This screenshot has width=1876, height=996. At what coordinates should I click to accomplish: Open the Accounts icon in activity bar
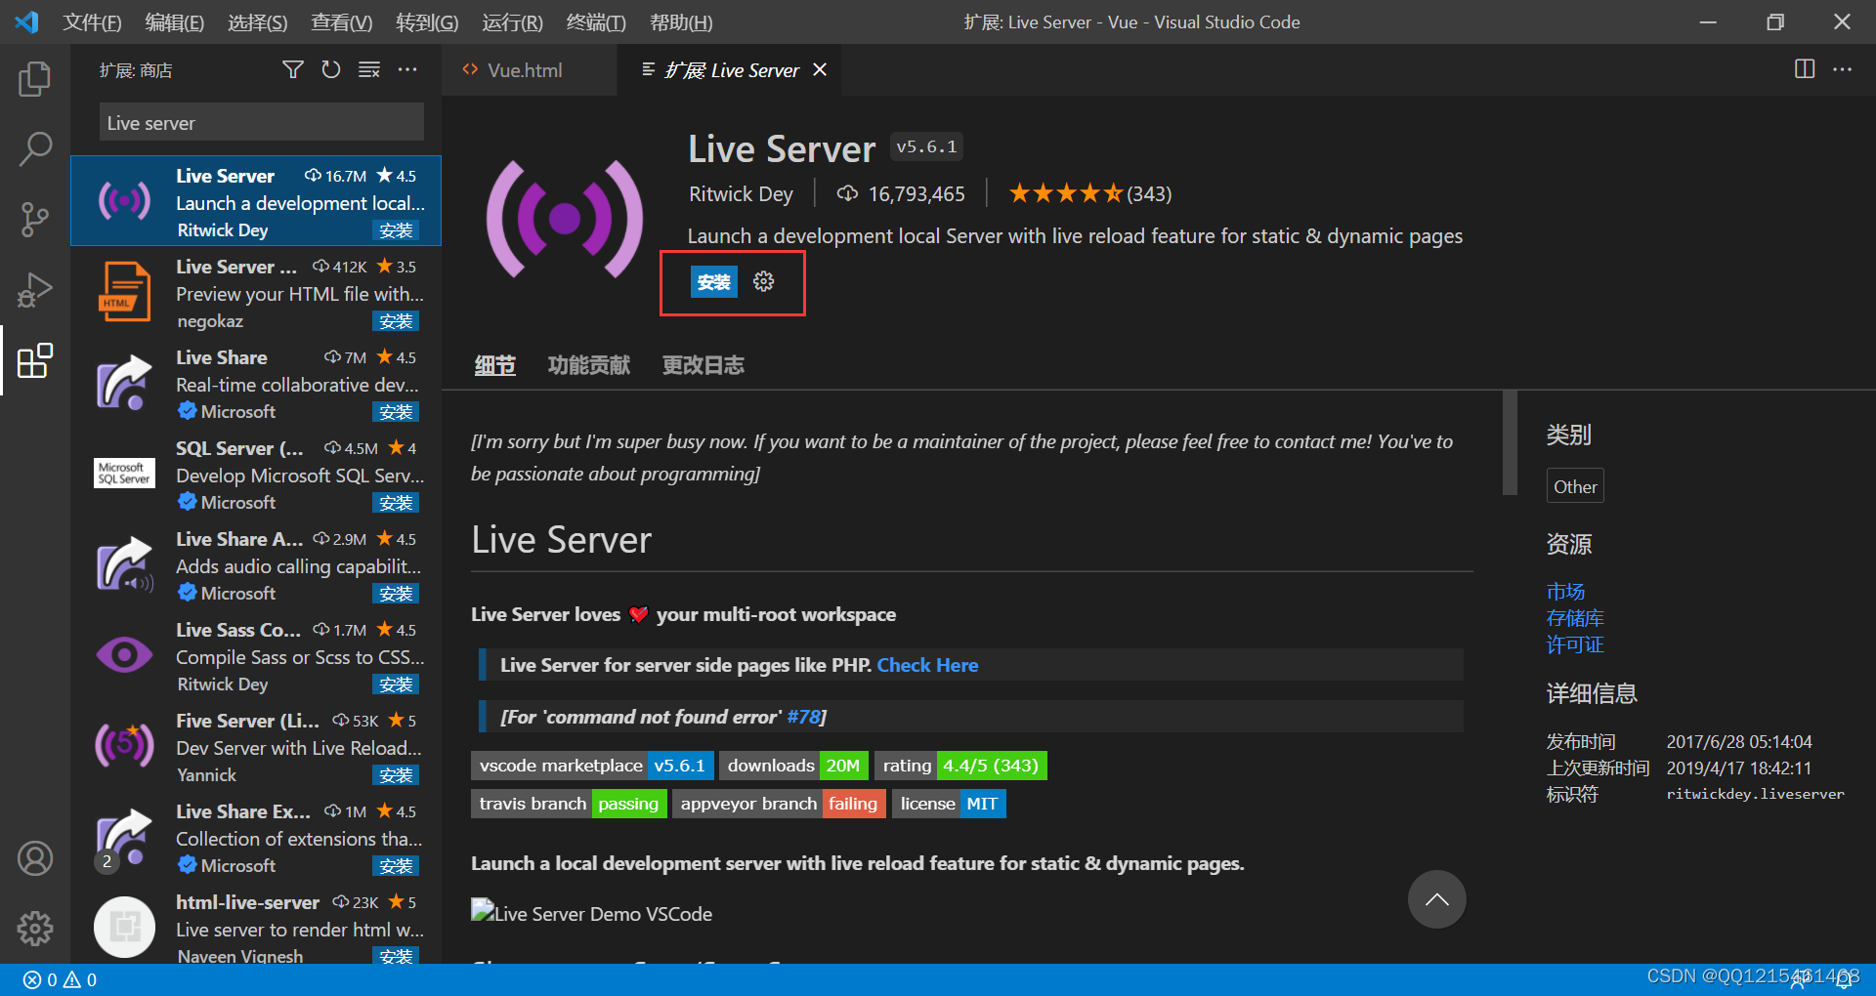pyautogui.click(x=35, y=858)
